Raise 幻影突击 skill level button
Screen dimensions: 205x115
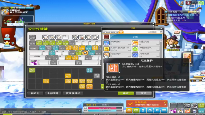(x=158, y=44)
